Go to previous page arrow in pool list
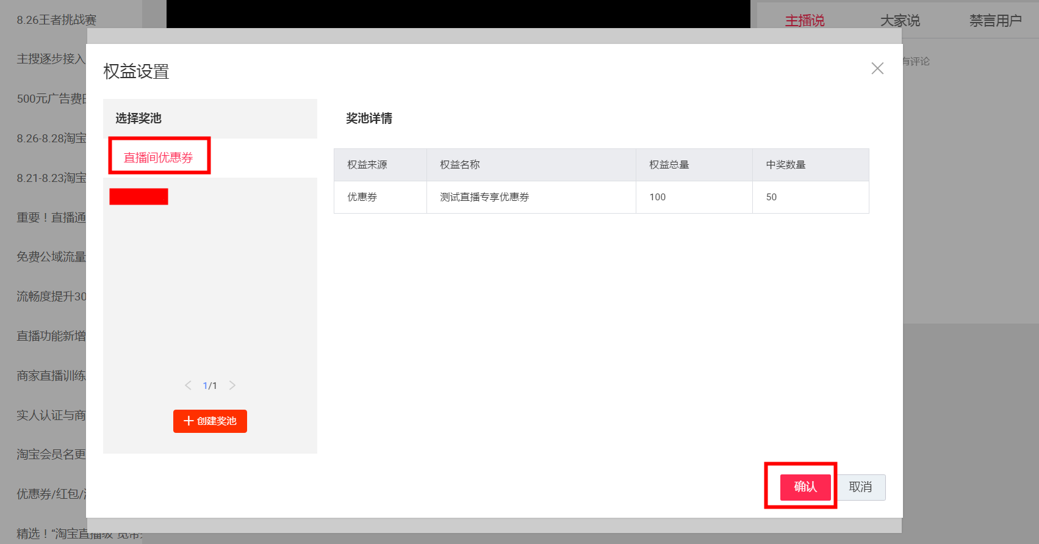This screenshot has width=1039, height=544. pyautogui.click(x=188, y=385)
